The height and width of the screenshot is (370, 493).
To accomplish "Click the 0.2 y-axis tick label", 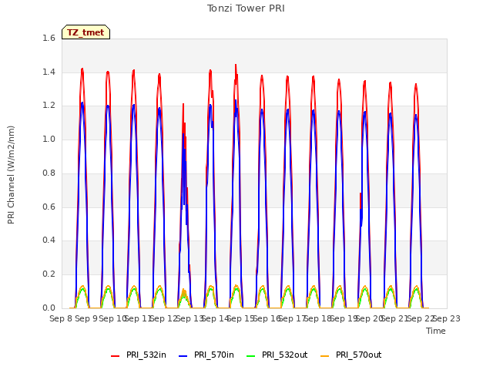I will click(49, 274).
